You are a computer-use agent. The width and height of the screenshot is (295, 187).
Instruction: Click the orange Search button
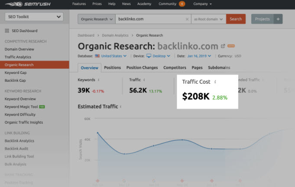click(236, 19)
